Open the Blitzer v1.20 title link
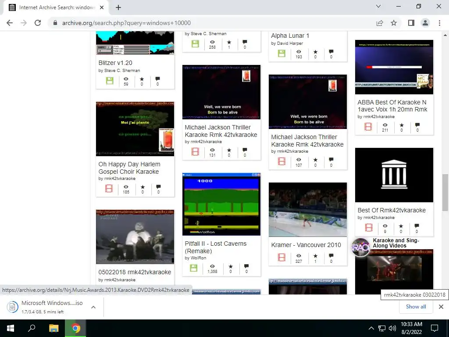 coord(115,63)
